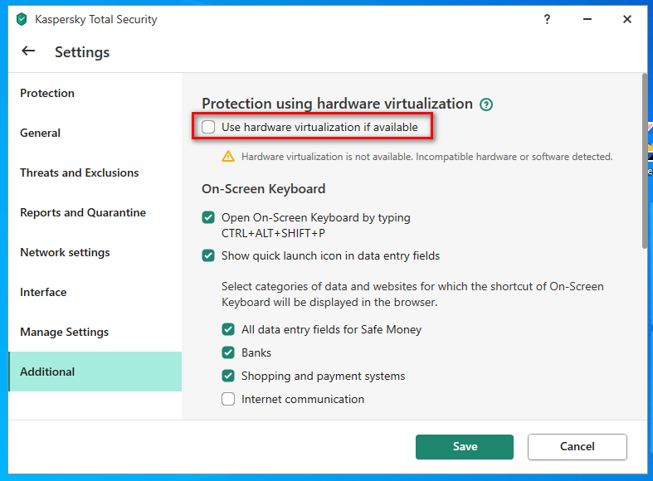The image size is (653, 481).
Task: Check the Internet communication checkbox
Action: (228, 399)
